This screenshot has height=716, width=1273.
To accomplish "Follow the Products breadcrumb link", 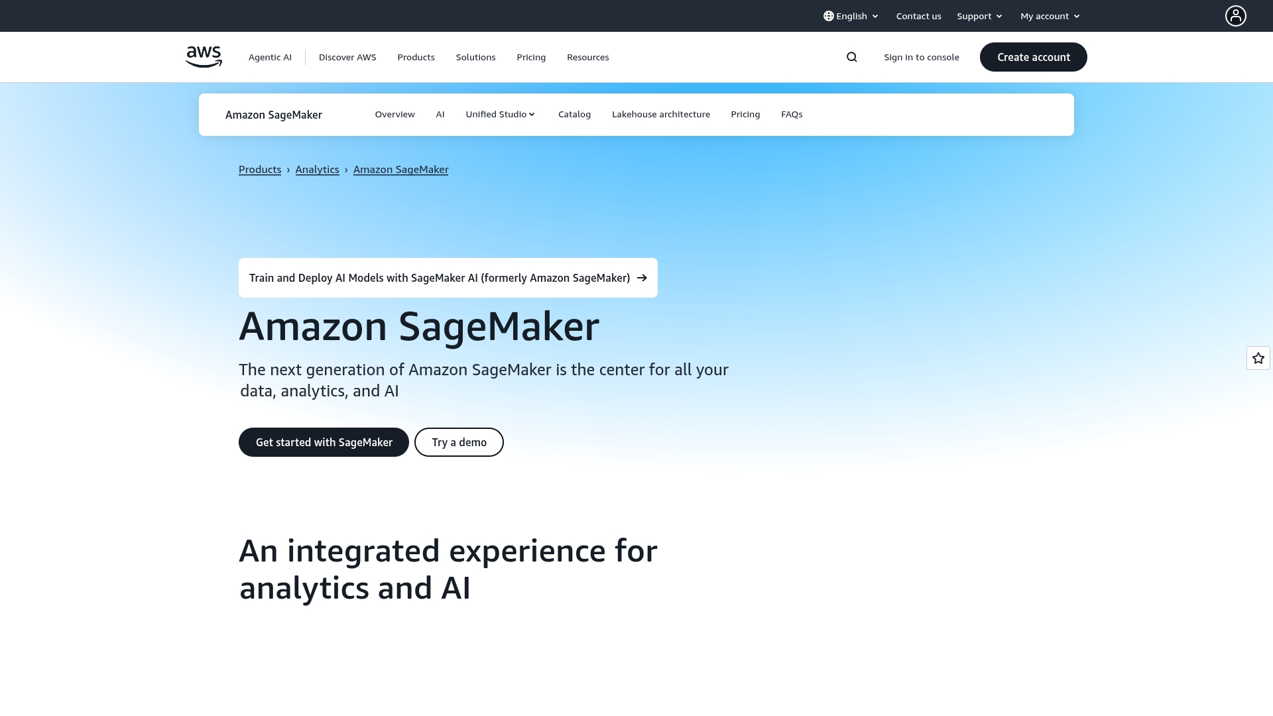I will point(260,170).
